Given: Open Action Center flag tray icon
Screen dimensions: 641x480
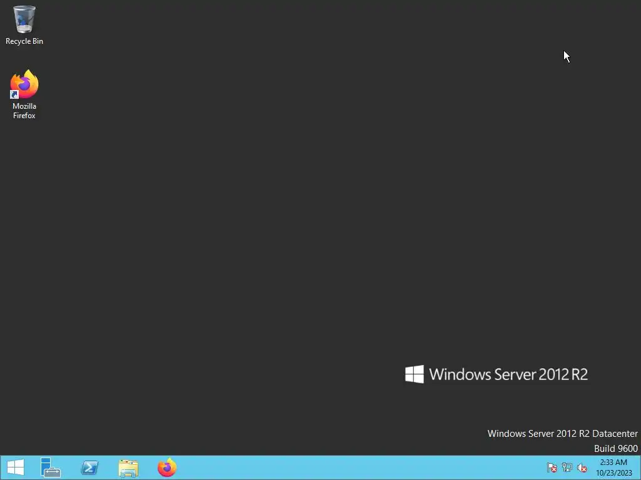Looking at the screenshot, I should pyautogui.click(x=552, y=467).
